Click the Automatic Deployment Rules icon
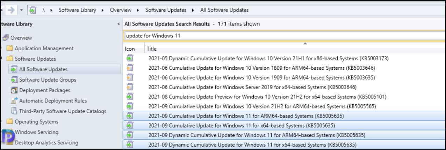This screenshot has height=150, width=446. 14,100
